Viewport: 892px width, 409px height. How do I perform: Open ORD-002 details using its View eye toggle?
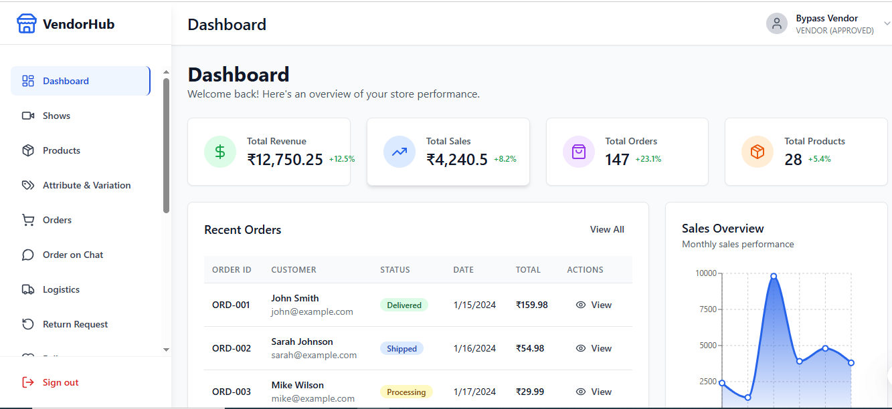581,348
